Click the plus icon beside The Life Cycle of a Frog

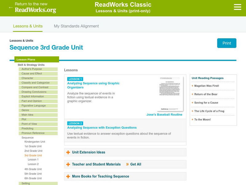point(192,111)
